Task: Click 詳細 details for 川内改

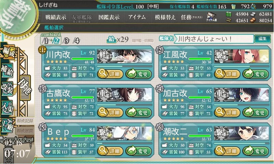Action: 110,74
